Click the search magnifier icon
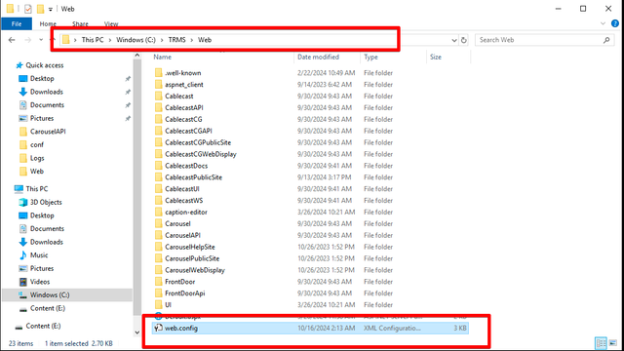 (x=606, y=40)
